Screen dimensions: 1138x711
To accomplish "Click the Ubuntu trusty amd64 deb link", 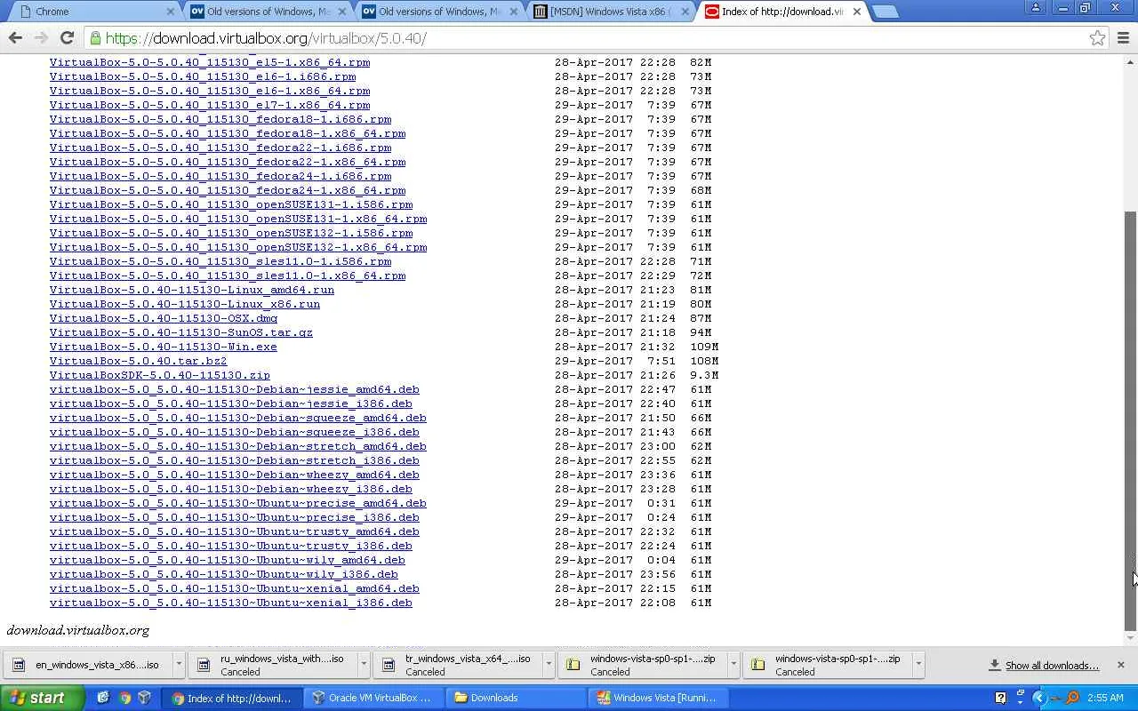I will [235, 531].
